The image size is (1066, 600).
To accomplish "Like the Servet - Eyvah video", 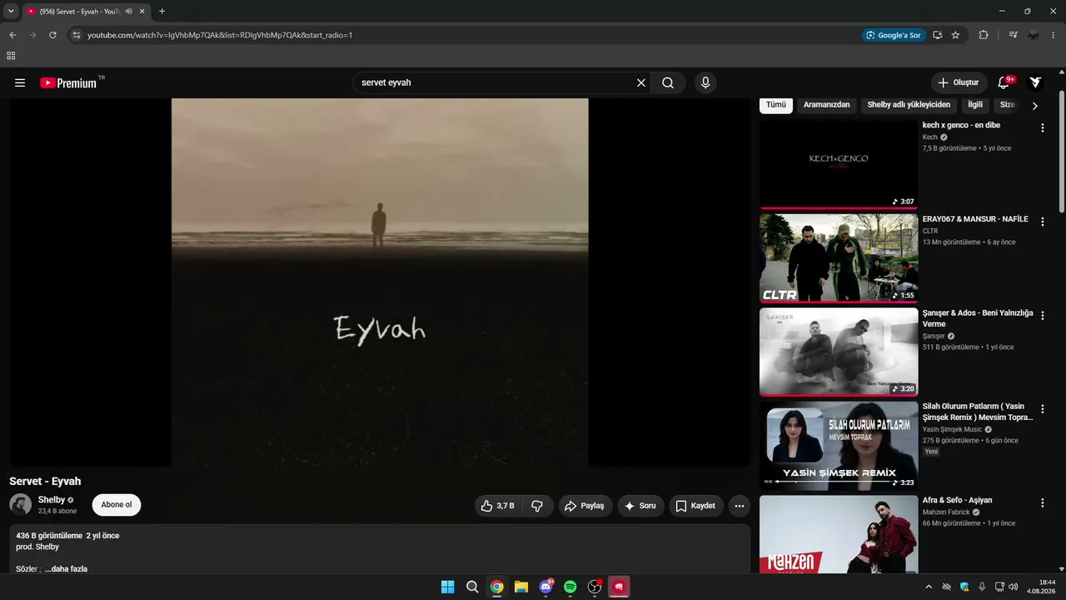I will pyautogui.click(x=498, y=506).
